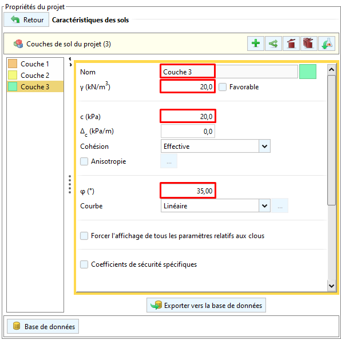The width and height of the screenshot is (341, 340).
Task: Open the Cohésion Effective dropdown
Action: (x=216, y=146)
